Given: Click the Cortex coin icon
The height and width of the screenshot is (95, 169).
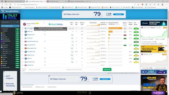Looking at the screenshot, I should [2, 55].
